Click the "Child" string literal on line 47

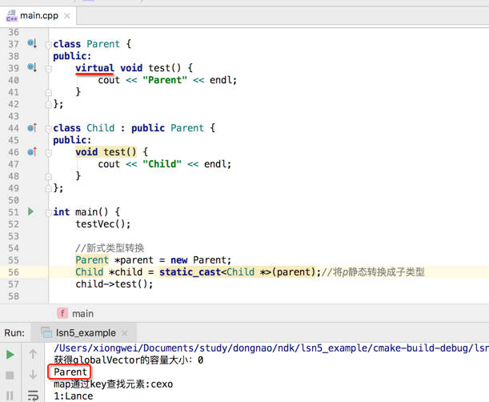162,164
